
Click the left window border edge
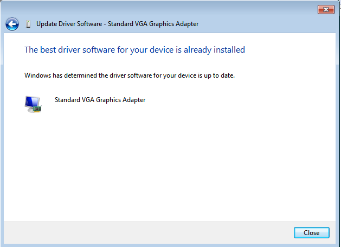(2, 136)
